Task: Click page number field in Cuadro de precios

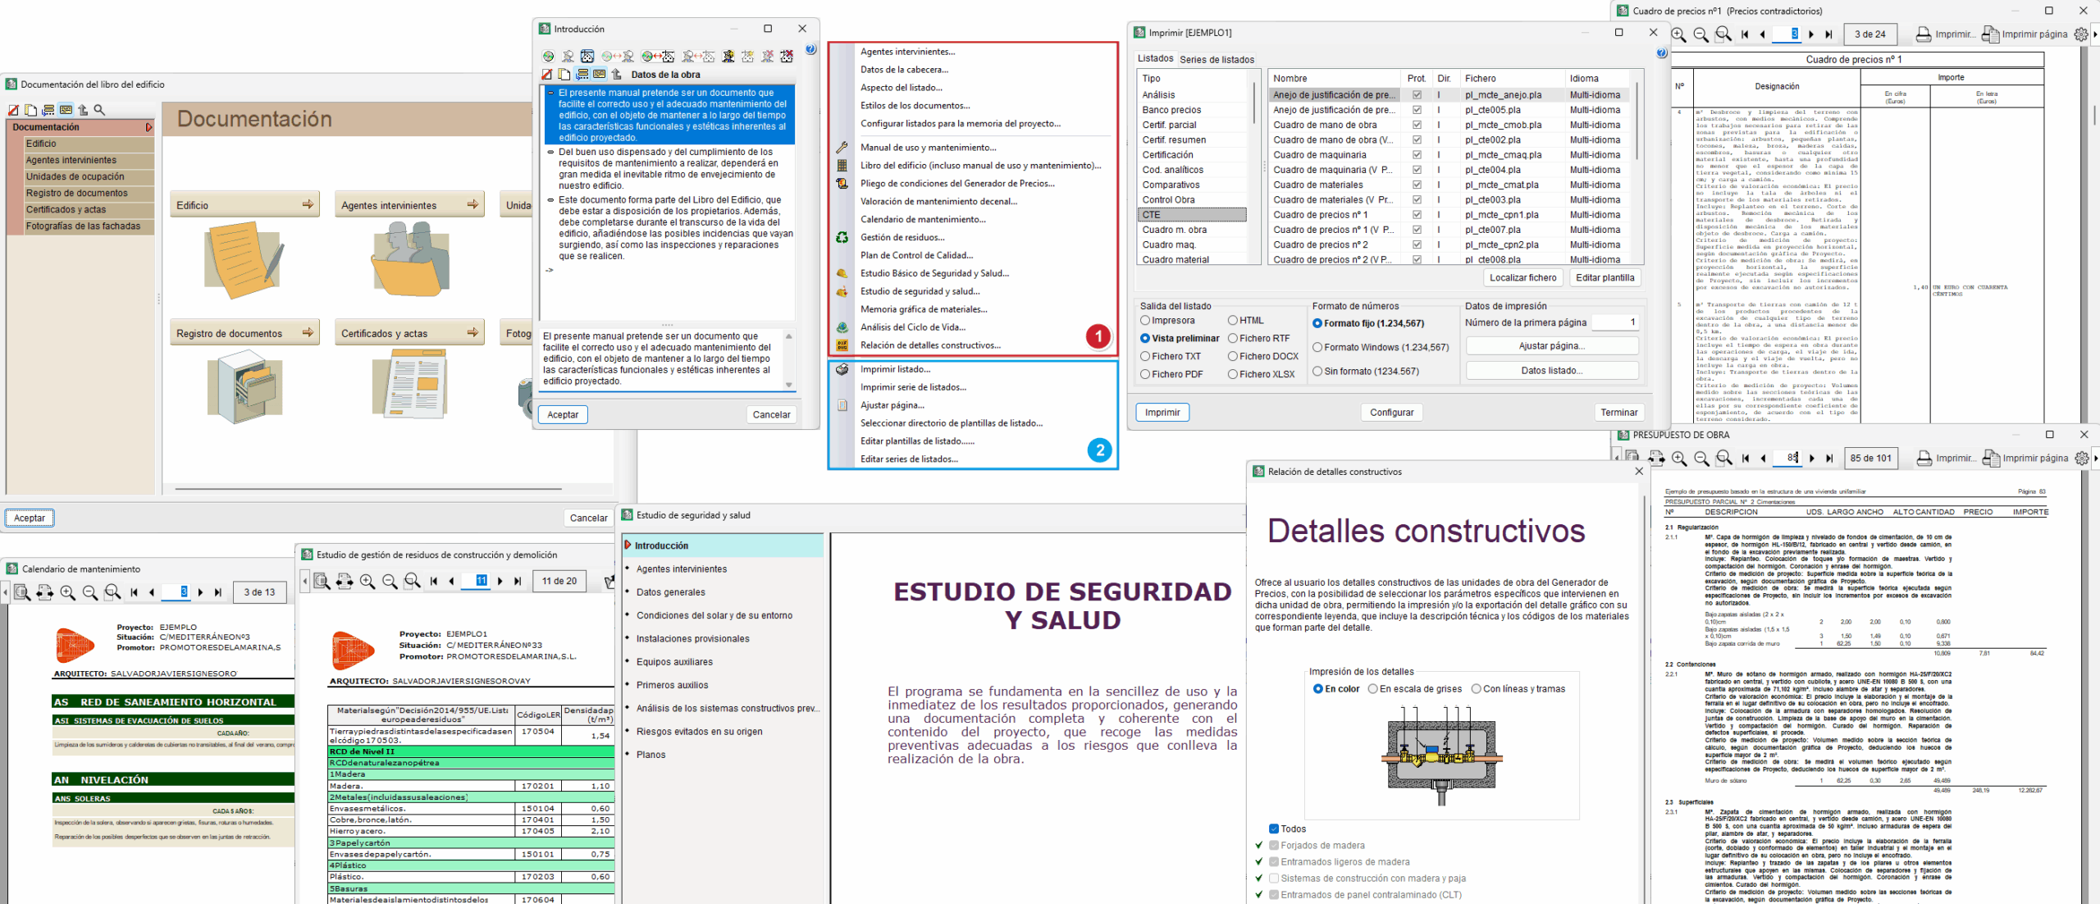Action: tap(1787, 34)
